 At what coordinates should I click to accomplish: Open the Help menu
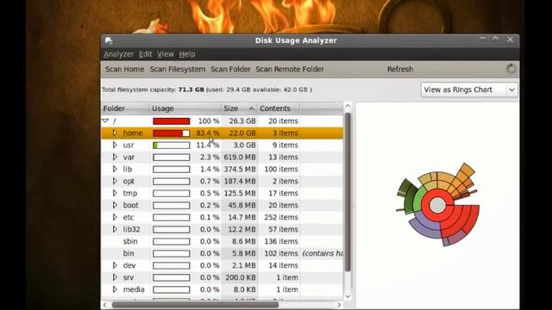[x=187, y=54]
